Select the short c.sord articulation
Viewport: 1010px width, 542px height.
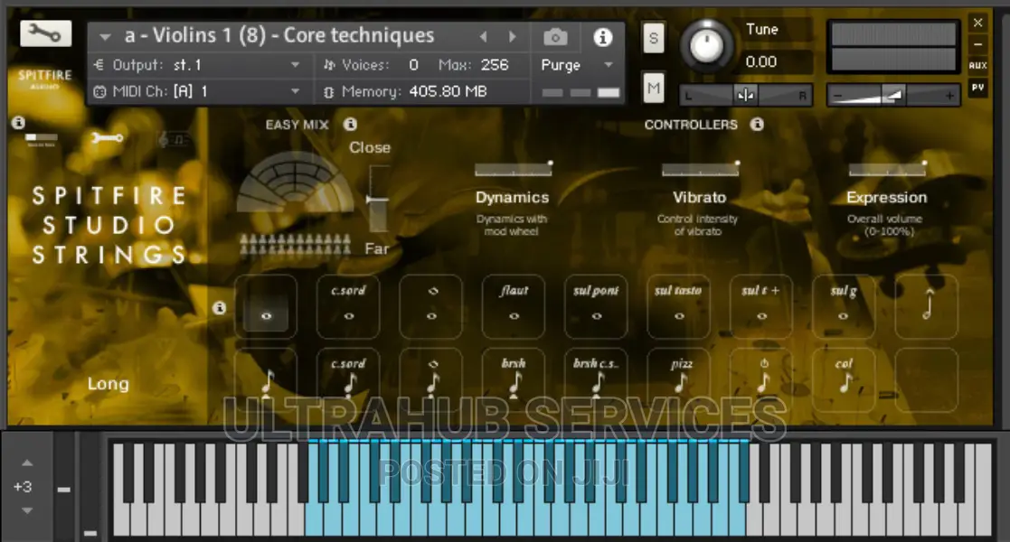348,379
